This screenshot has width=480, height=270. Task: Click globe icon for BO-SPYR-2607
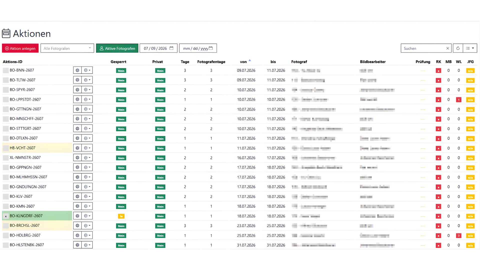tap(77, 89)
